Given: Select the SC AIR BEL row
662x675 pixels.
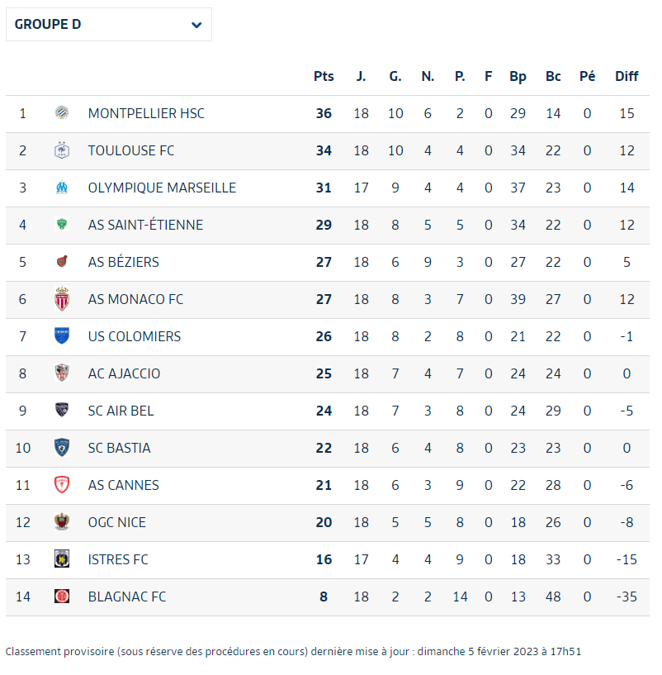Looking at the screenshot, I should coord(328,411).
